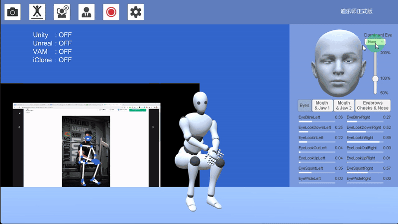Image resolution: width=398 pixels, height=224 pixels.
Task: Click the next image arrow in preview
Action: (x=153, y=127)
